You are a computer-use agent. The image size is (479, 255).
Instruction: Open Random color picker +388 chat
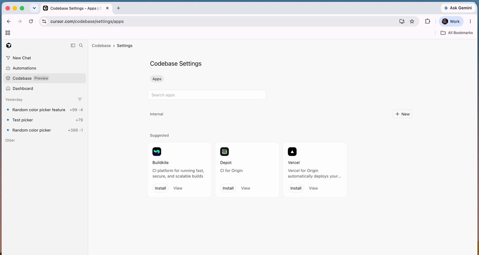pyautogui.click(x=45, y=130)
